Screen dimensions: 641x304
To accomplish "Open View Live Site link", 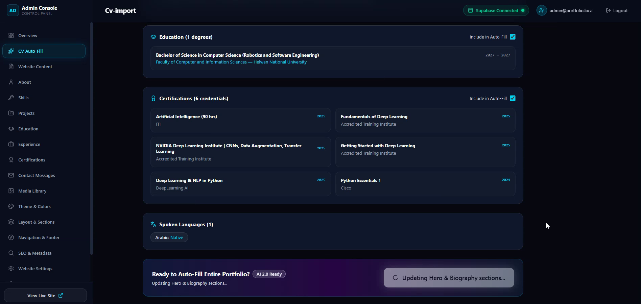I will coord(45,296).
